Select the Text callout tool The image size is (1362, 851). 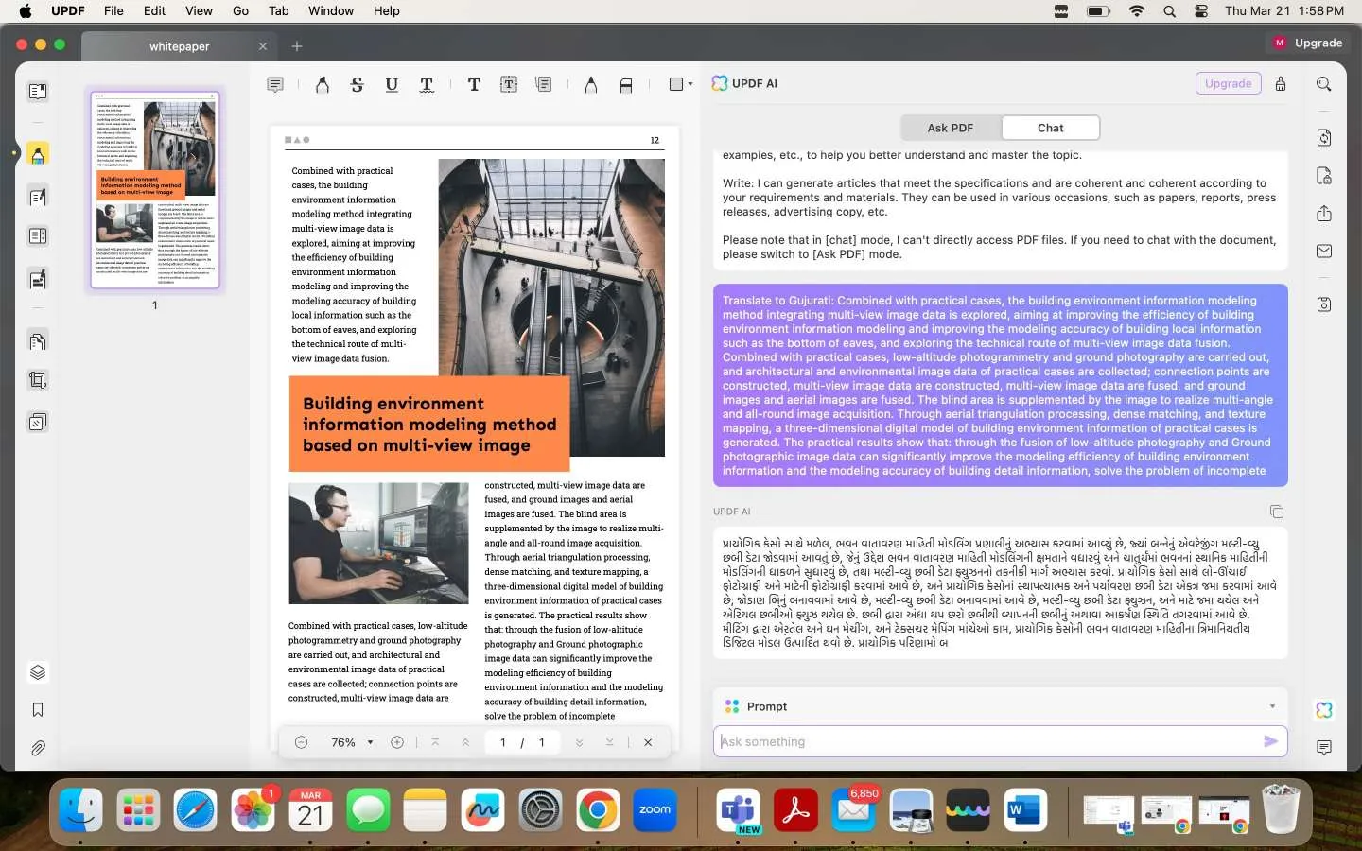point(544,85)
